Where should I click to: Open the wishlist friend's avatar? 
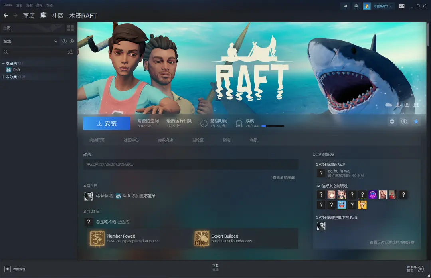321,226
